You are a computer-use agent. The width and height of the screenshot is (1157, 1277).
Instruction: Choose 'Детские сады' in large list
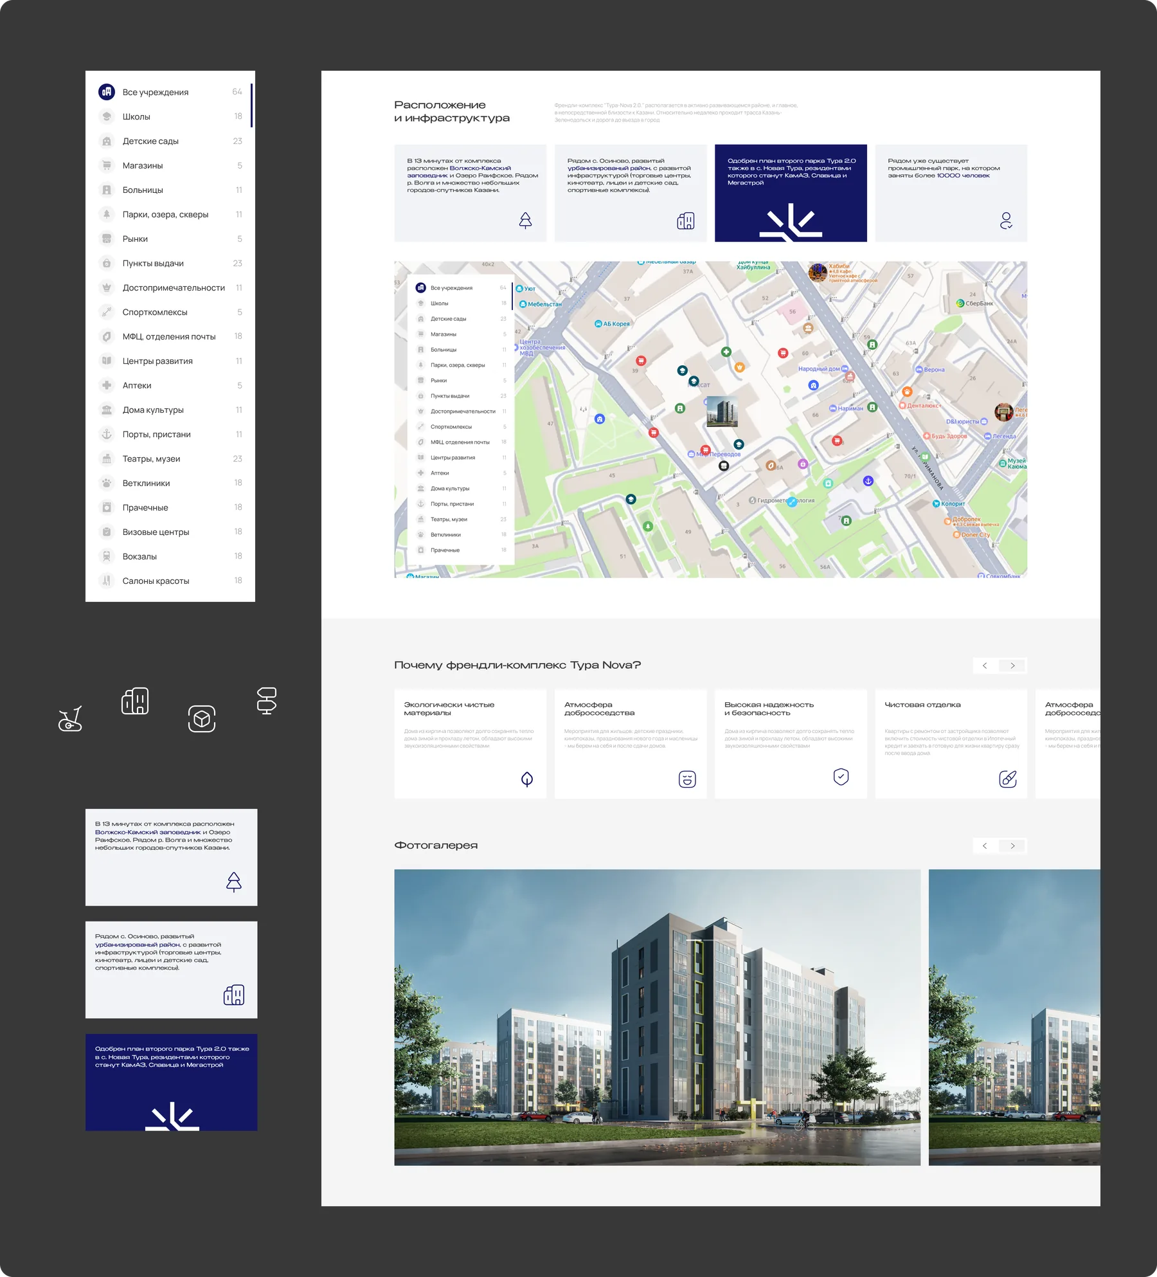coord(170,141)
